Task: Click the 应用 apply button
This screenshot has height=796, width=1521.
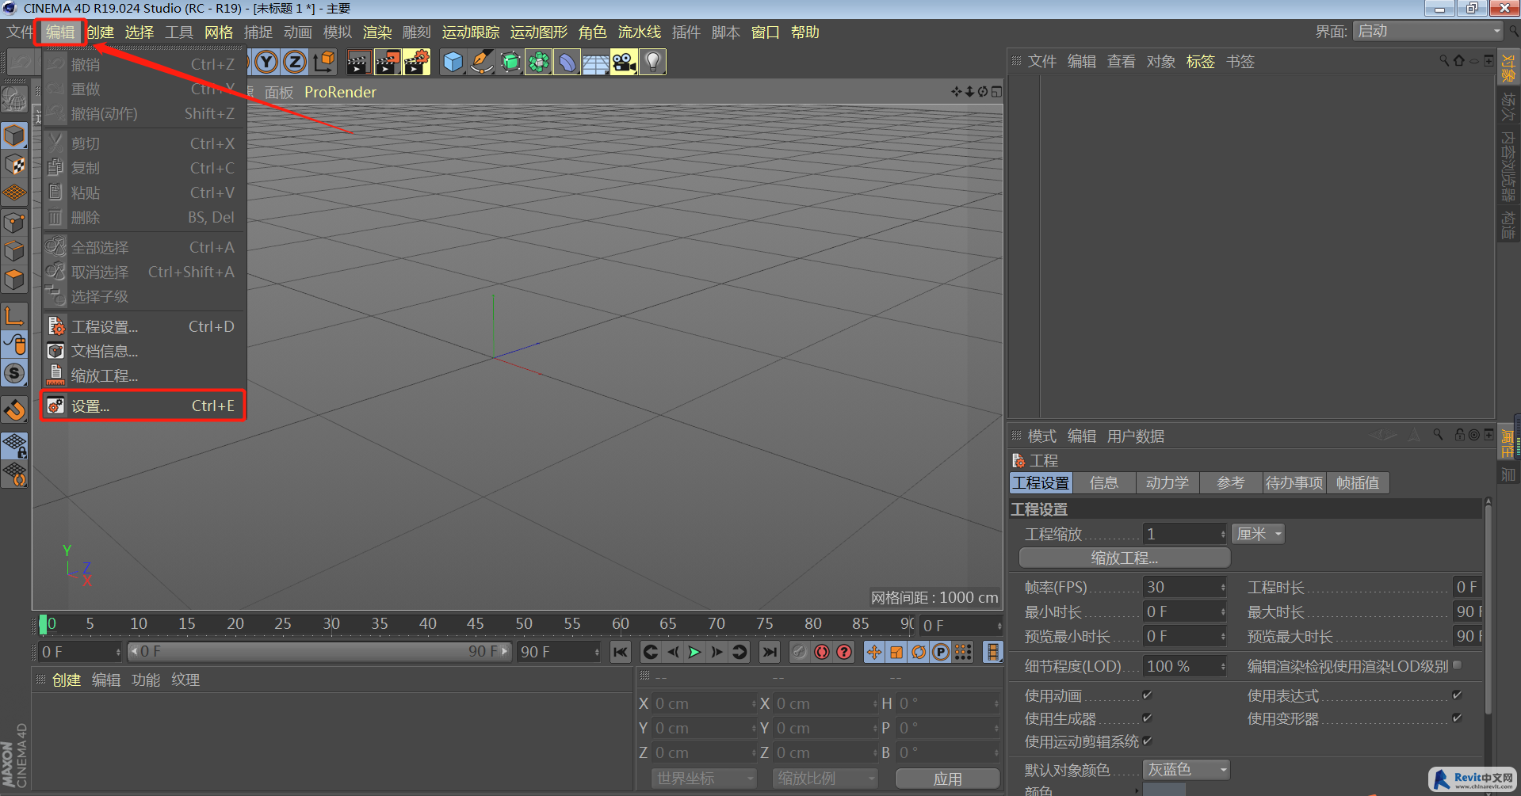Action: [947, 779]
